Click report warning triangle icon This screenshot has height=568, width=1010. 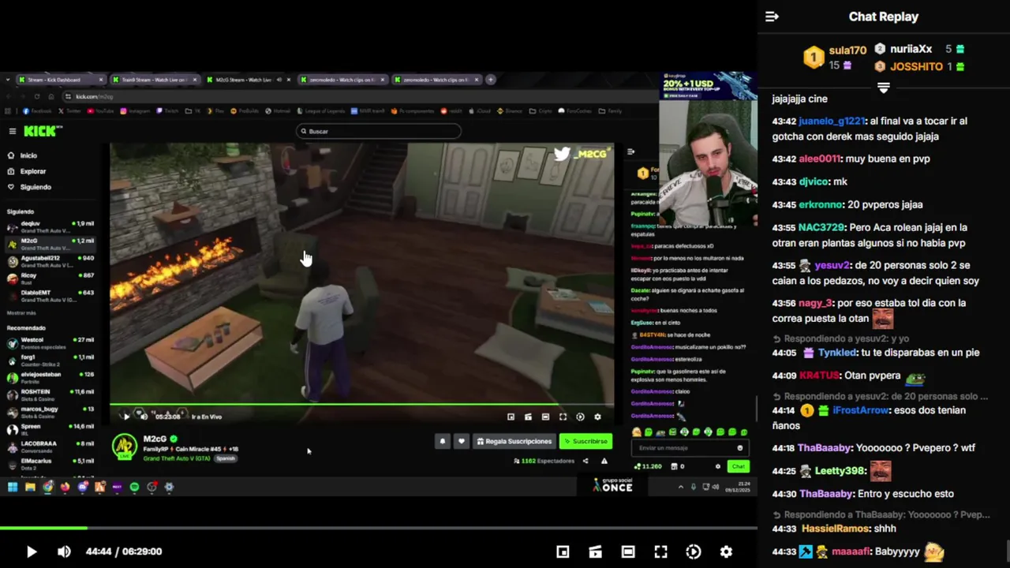tap(604, 461)
